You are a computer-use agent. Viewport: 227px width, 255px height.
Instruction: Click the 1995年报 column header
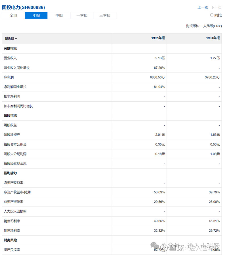pyautogui.click(x=158, y=38)
